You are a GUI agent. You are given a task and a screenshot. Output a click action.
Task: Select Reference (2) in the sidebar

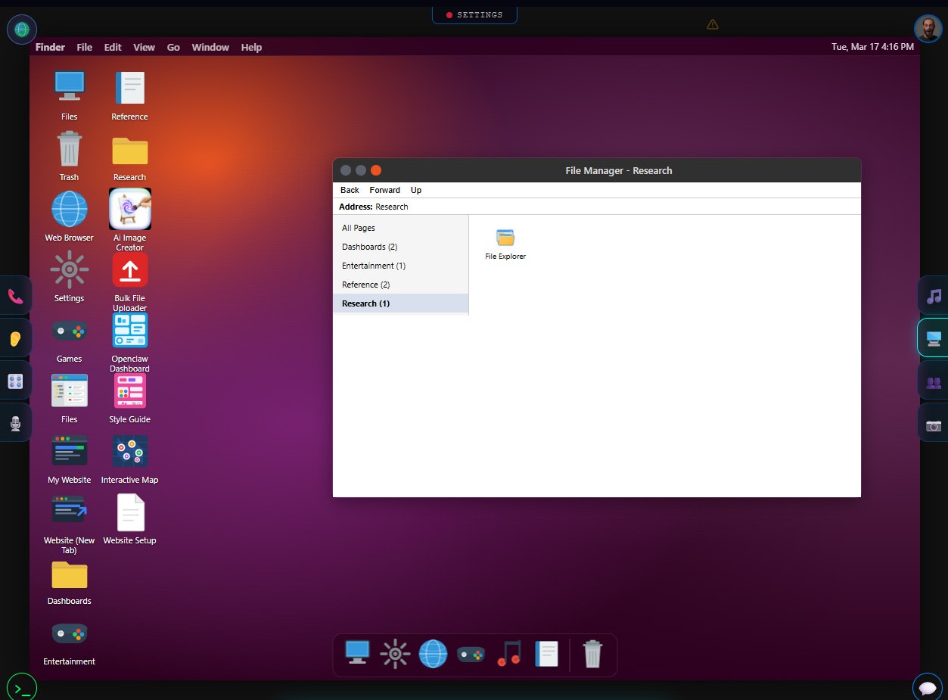400,285
